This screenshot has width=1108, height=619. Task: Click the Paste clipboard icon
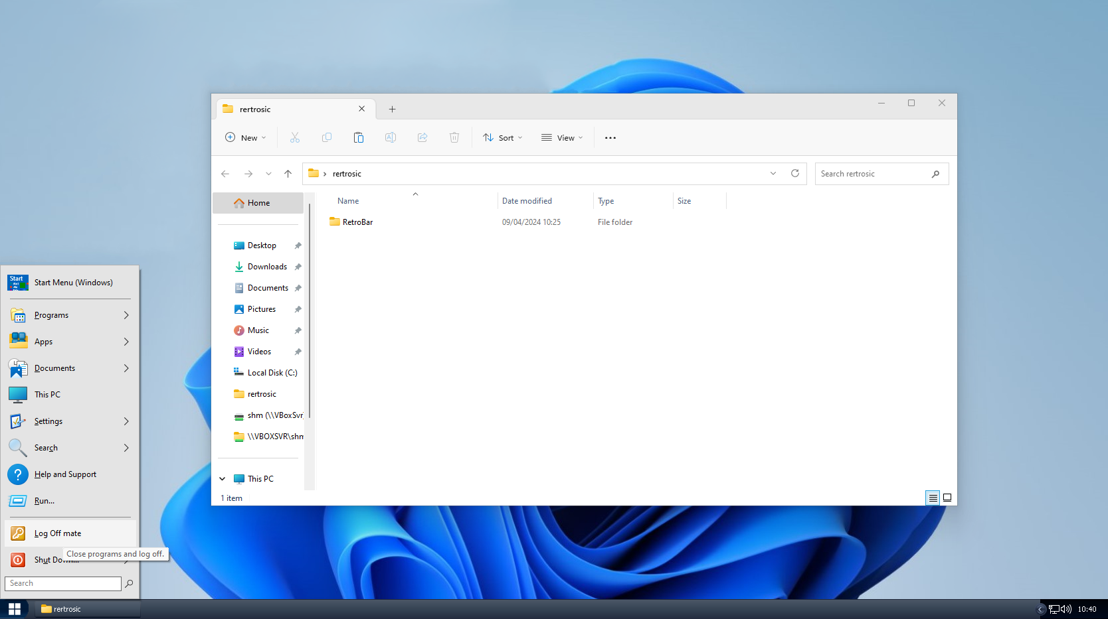tap(359, 137)
